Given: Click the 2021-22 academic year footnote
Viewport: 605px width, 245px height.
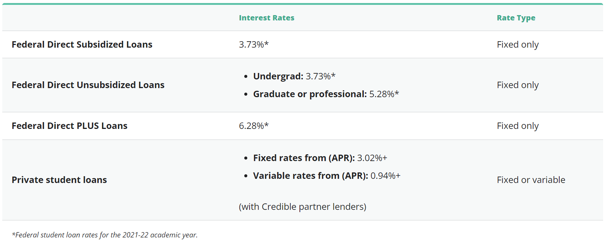Looking at the screenshot, I should coord(104,235).
